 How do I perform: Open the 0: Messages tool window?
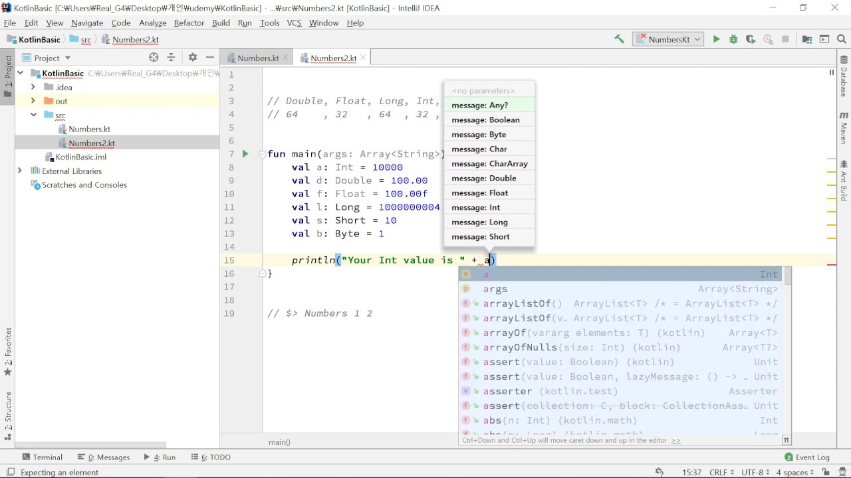104,457
